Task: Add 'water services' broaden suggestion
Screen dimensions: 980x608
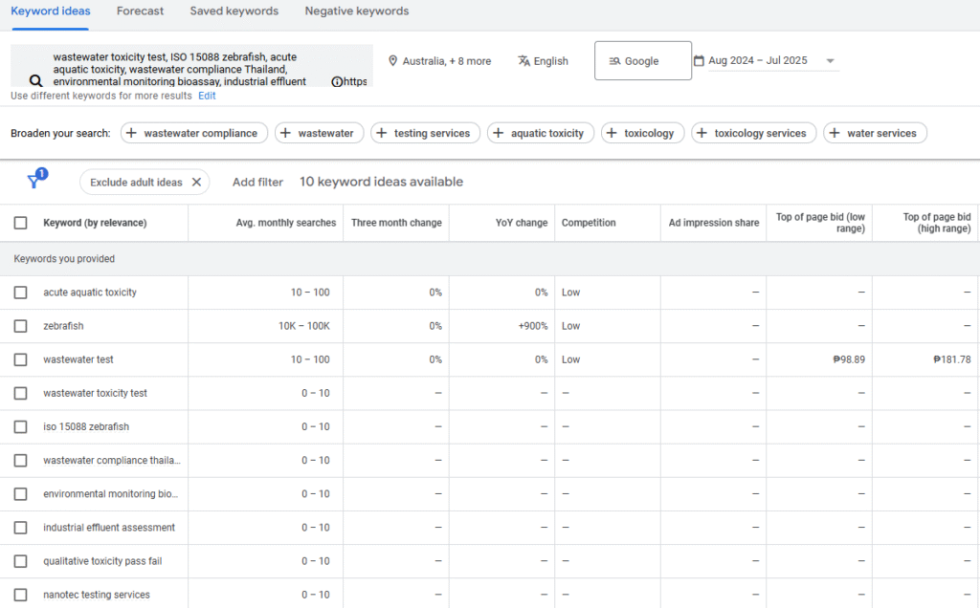Action: click(875, 134)
